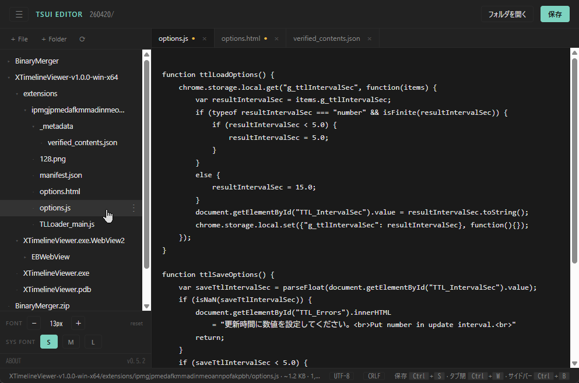Open TLLoader_main.js in file tree
Viewport: 579px width, 383px height.
tap(67, 224)
